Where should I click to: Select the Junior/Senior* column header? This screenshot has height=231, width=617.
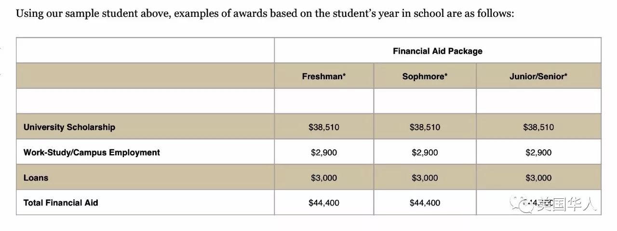[538, 76]
